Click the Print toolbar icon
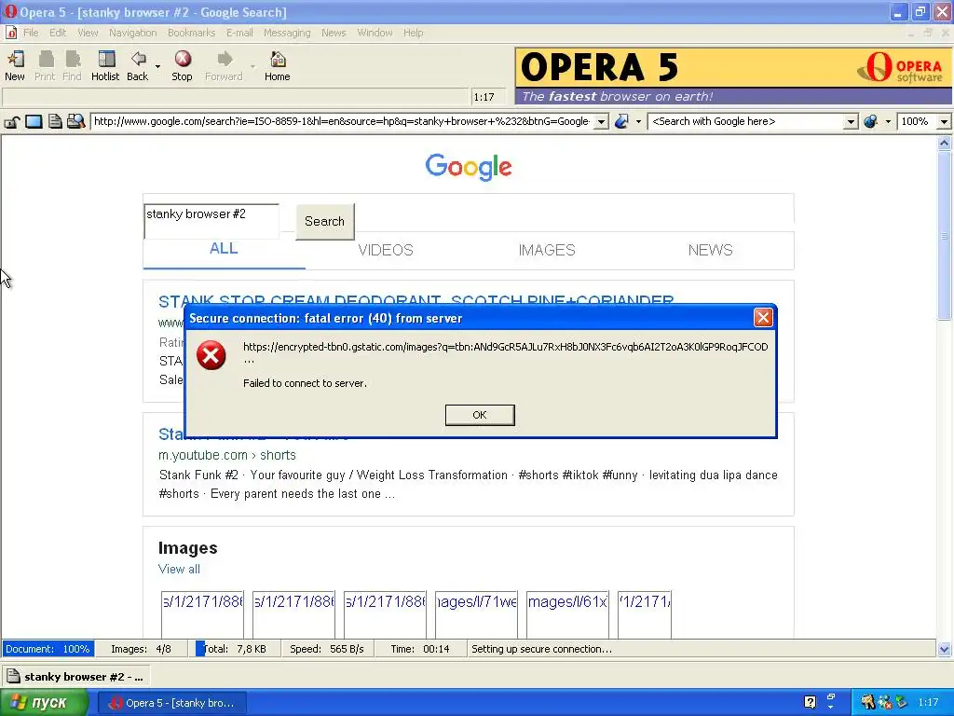Viewport: 954px width, 716px height. point(46,60)
